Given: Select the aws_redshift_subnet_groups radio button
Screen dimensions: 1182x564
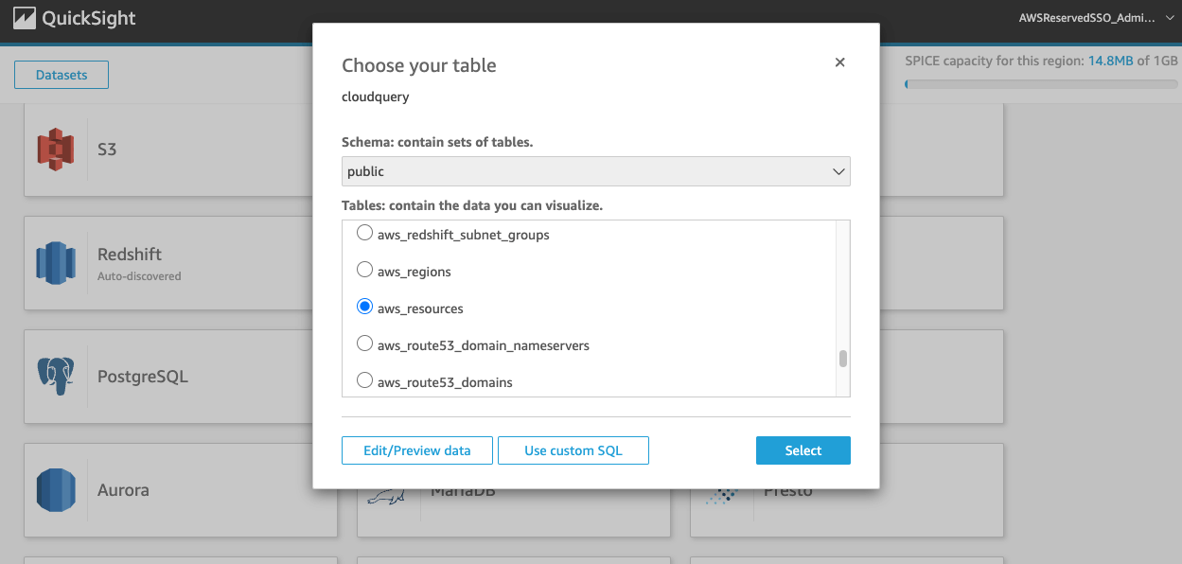Looking at the screenshot, I should click(x=364, y=234).
